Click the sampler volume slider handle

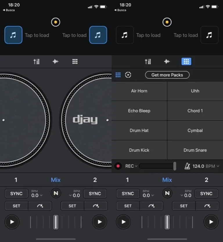[175, 166]
